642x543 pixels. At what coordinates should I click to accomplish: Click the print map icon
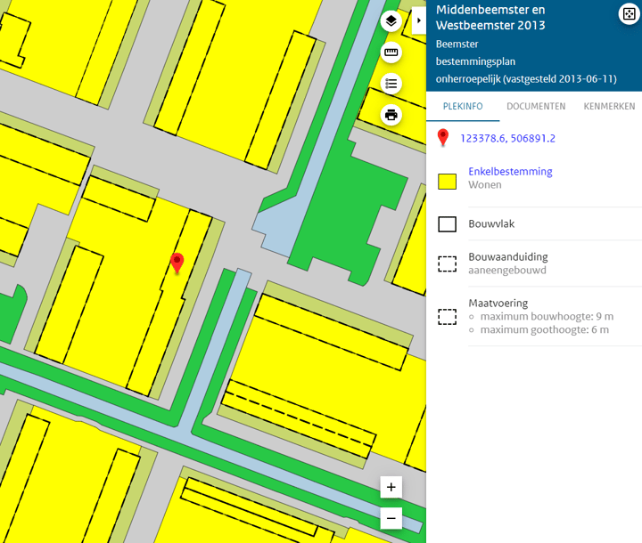coord(391,115)
